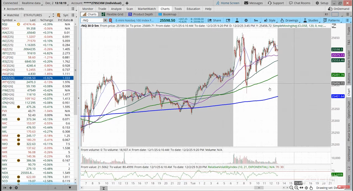
Task: Click the chart settings gear icon
Action: (246, 20)
